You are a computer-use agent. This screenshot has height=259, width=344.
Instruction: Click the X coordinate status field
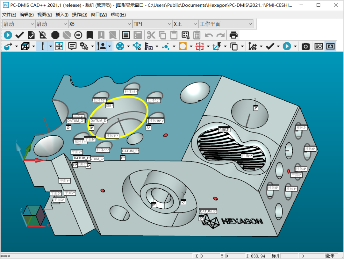click(210, 256)
